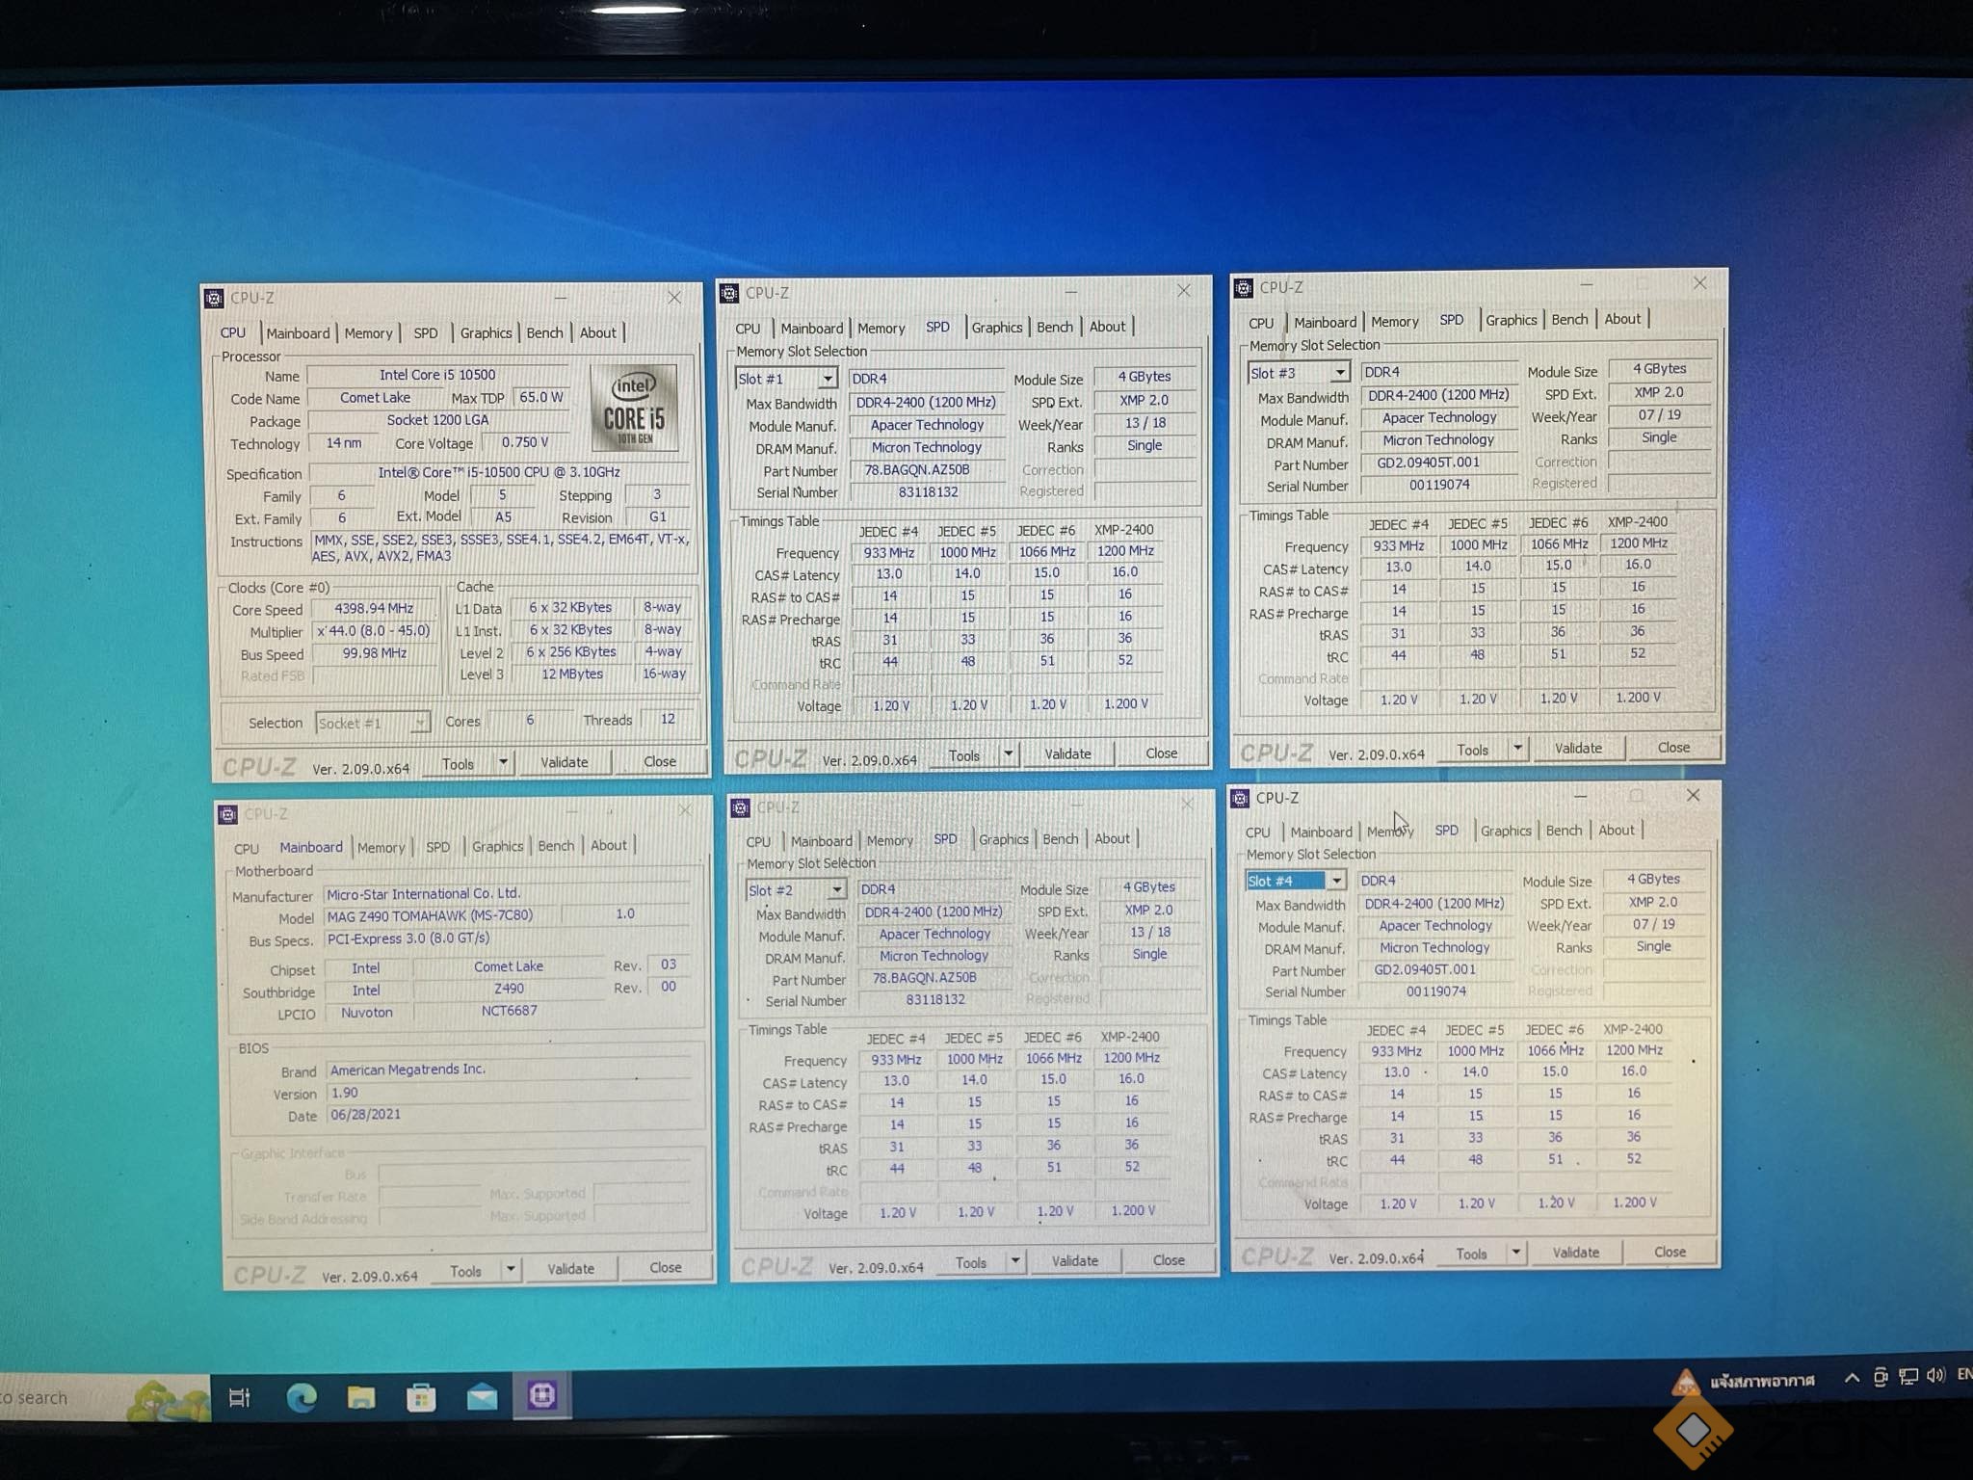Click the Intel Core i5 logo image

pos(634,408)
